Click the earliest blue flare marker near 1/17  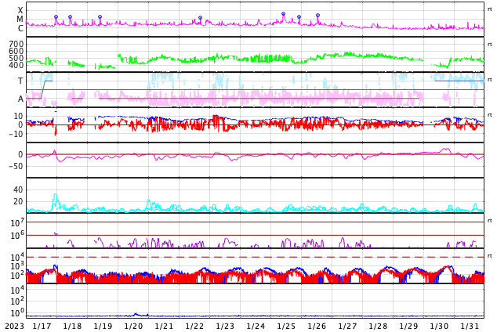tap(56, 16)
